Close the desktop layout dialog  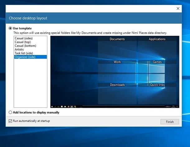(x=178, y=9)
